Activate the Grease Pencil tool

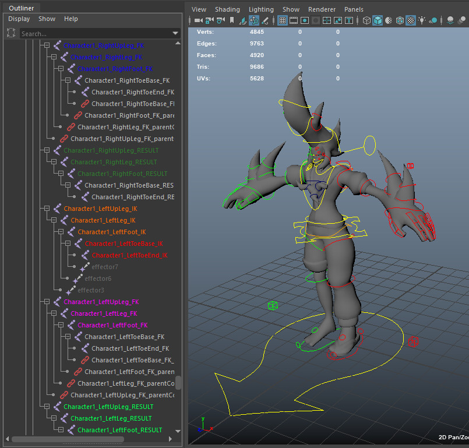point(266,20)
